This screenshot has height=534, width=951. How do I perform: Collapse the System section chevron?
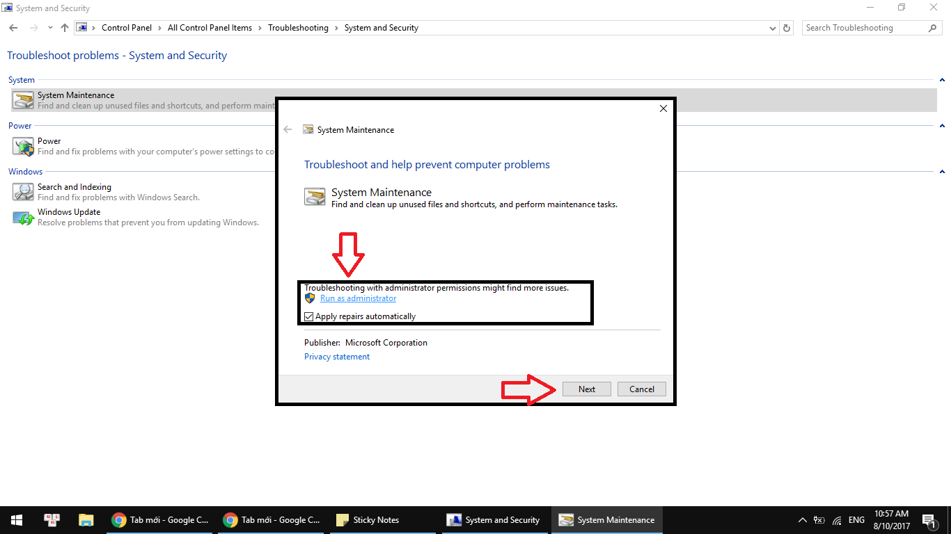942,80
